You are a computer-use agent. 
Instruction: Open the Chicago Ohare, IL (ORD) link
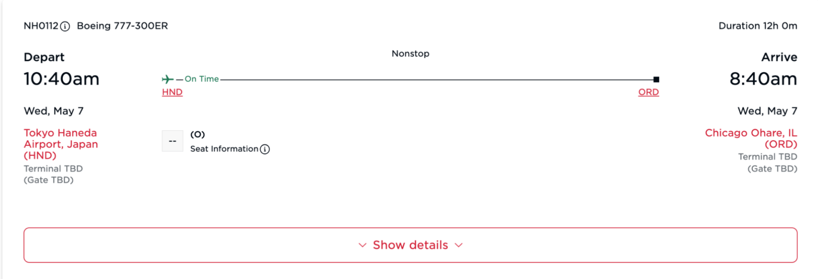(751, 138)
